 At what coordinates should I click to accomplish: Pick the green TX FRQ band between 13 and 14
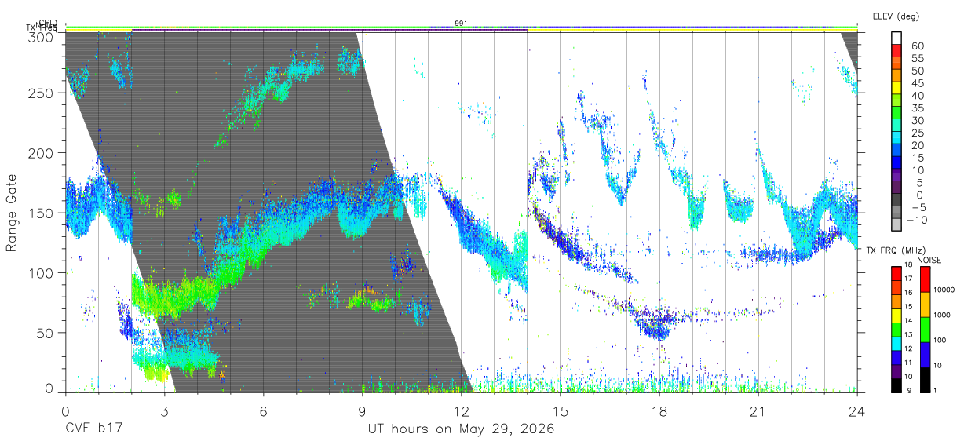pyautogui.click(x=896, y=329)
